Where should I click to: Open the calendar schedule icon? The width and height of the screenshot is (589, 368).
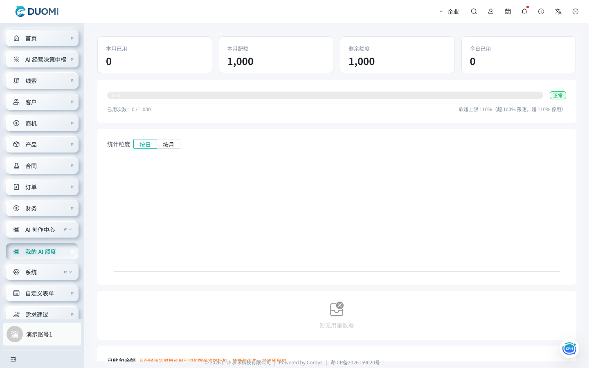click(508, 11)
